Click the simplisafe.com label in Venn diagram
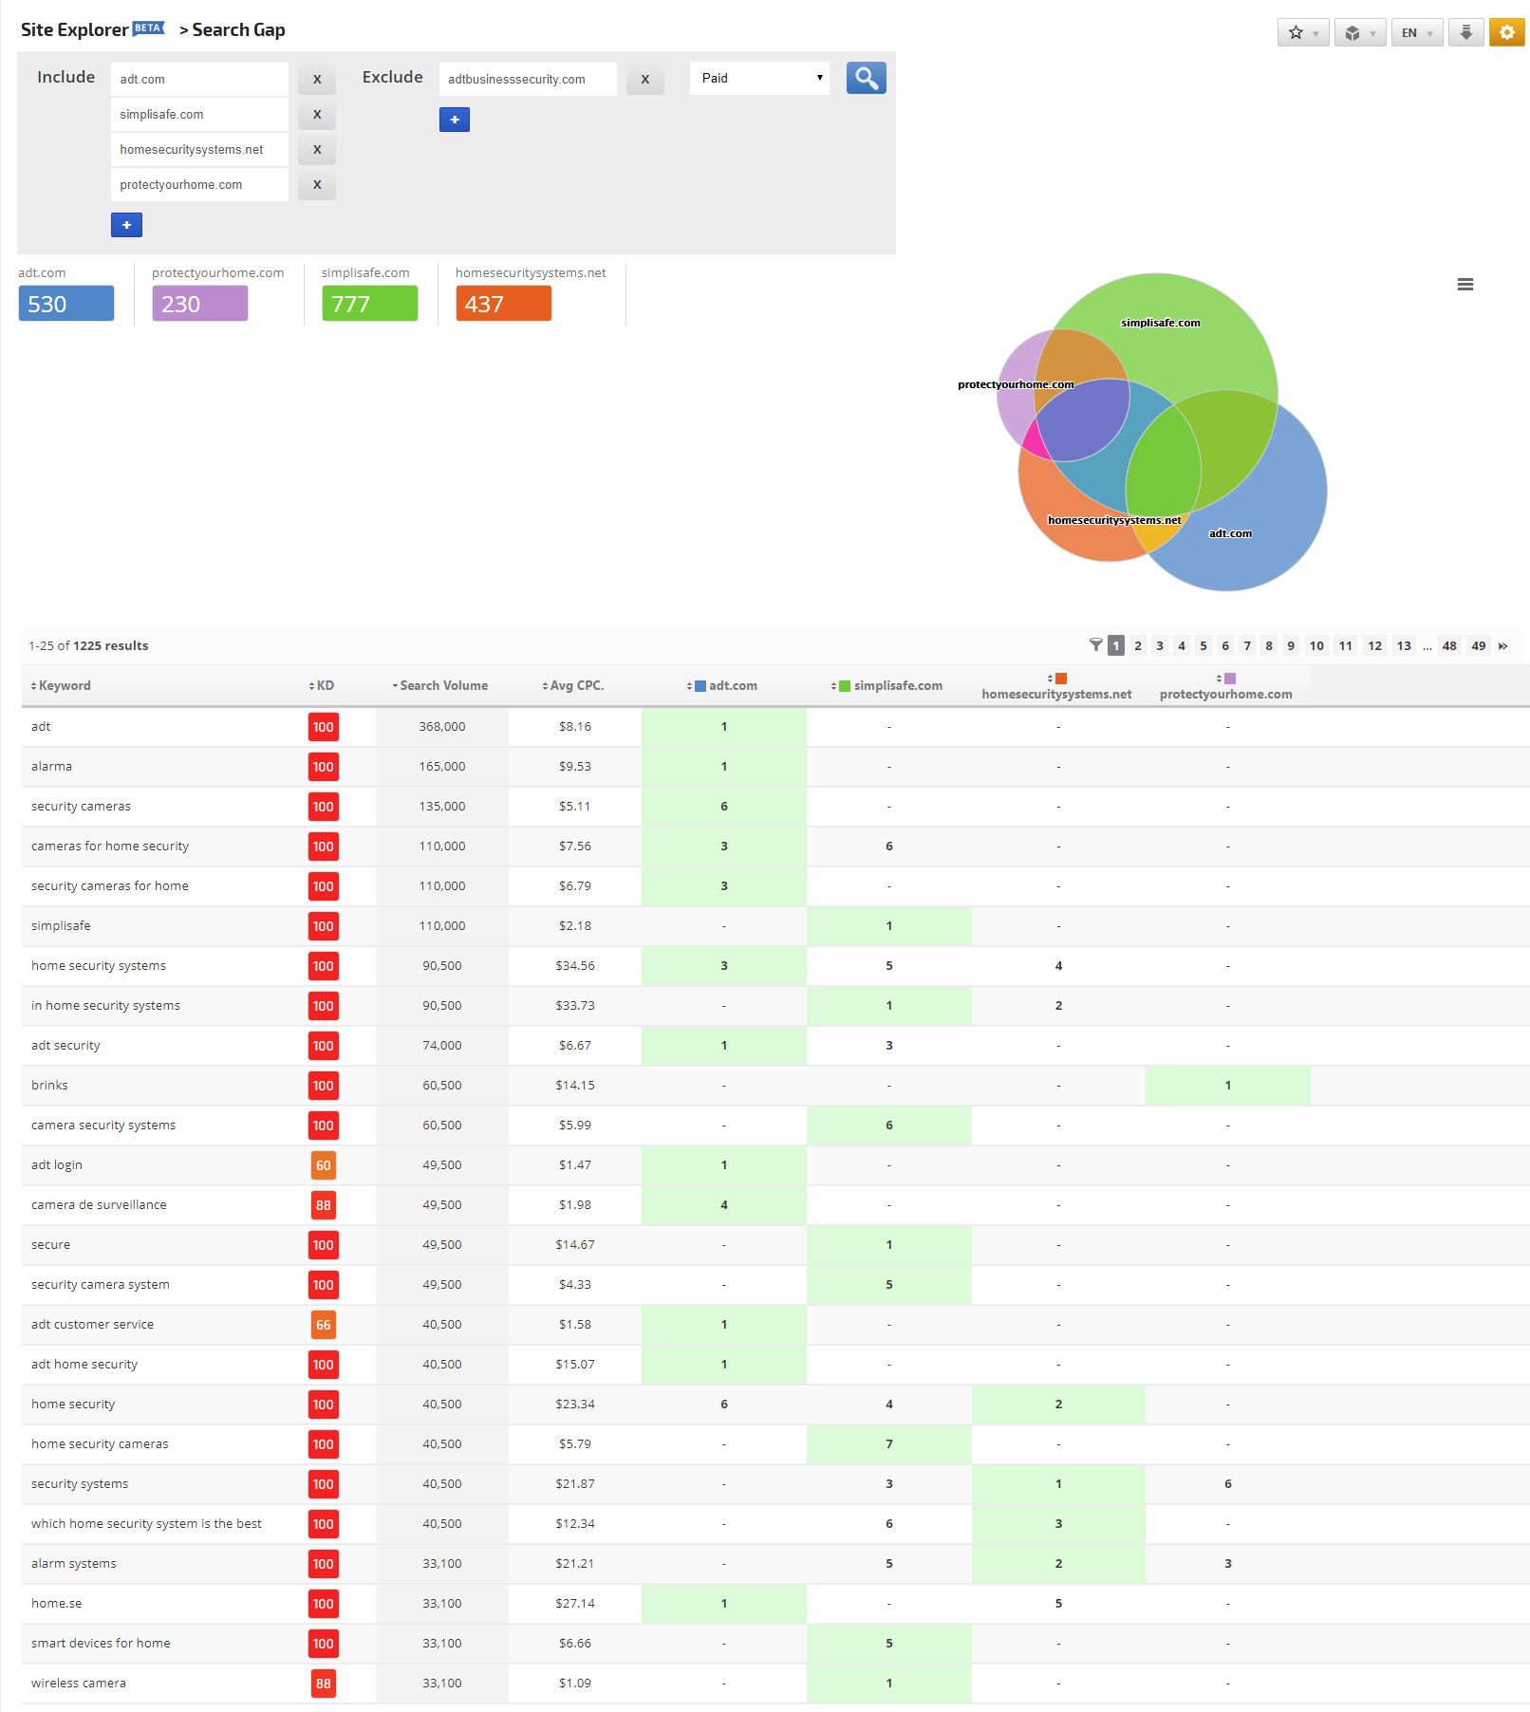This screenshot has height=1712, width=1530. click(x=1160, y=323)
